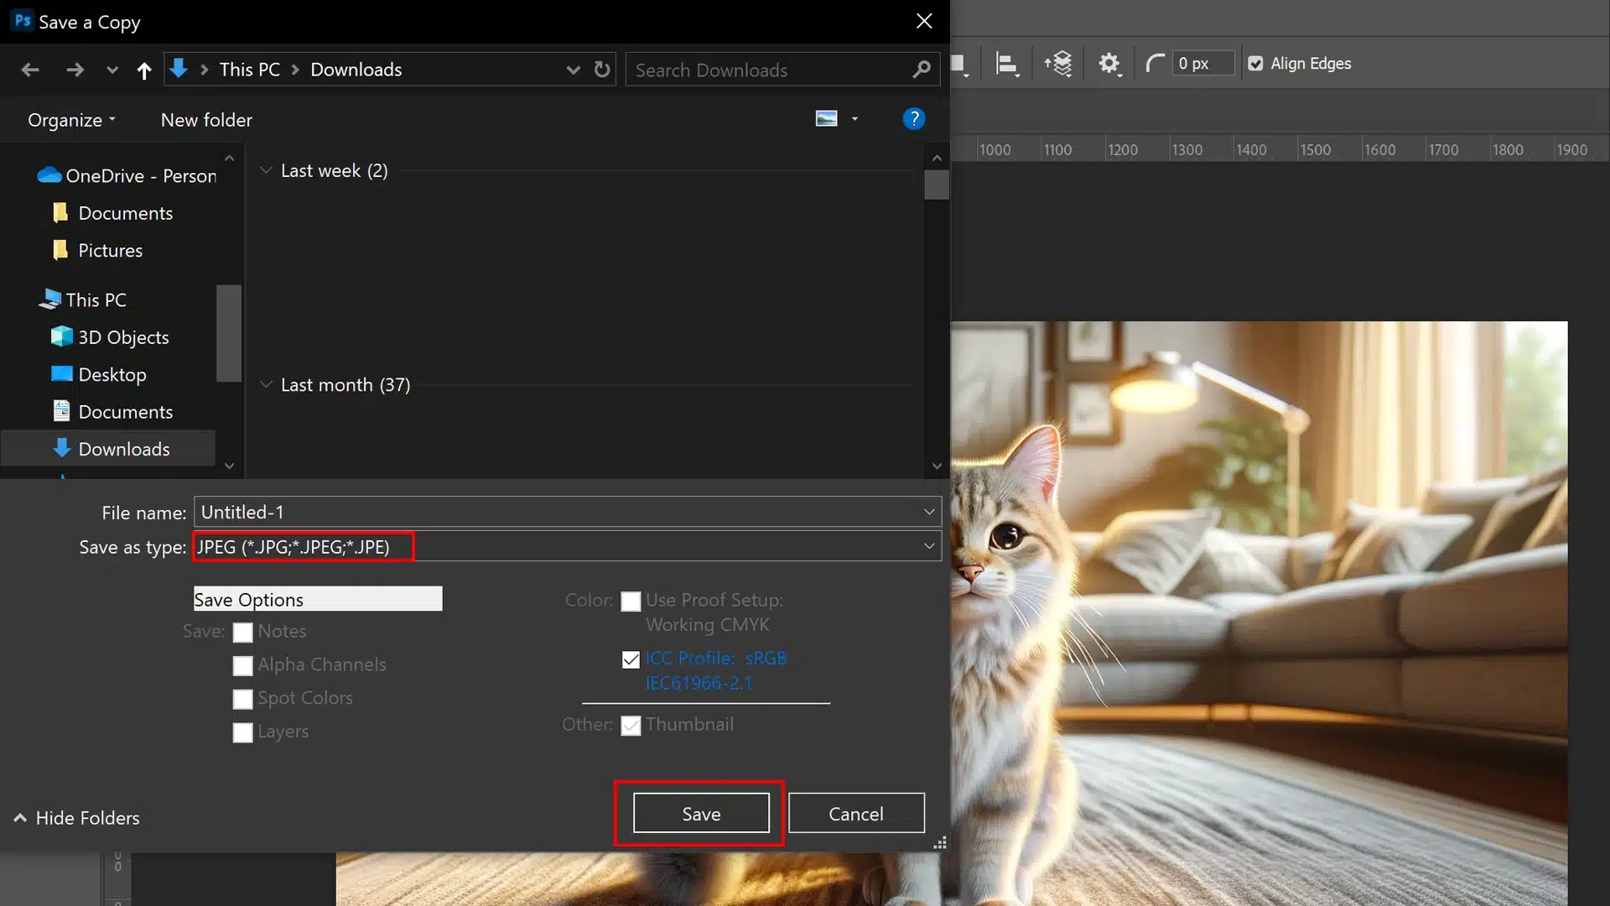Open Photoshop path arrangement icon
1610x906 pixels.
[1058, 64]
